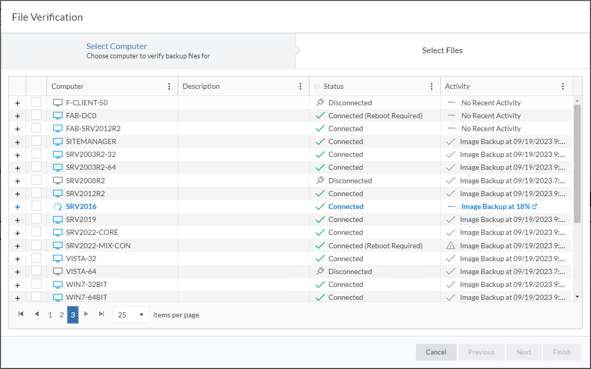The image size is (591, 369).
Task: Click the scroll down arrow of the computer list
Action: tap(578, 297)
